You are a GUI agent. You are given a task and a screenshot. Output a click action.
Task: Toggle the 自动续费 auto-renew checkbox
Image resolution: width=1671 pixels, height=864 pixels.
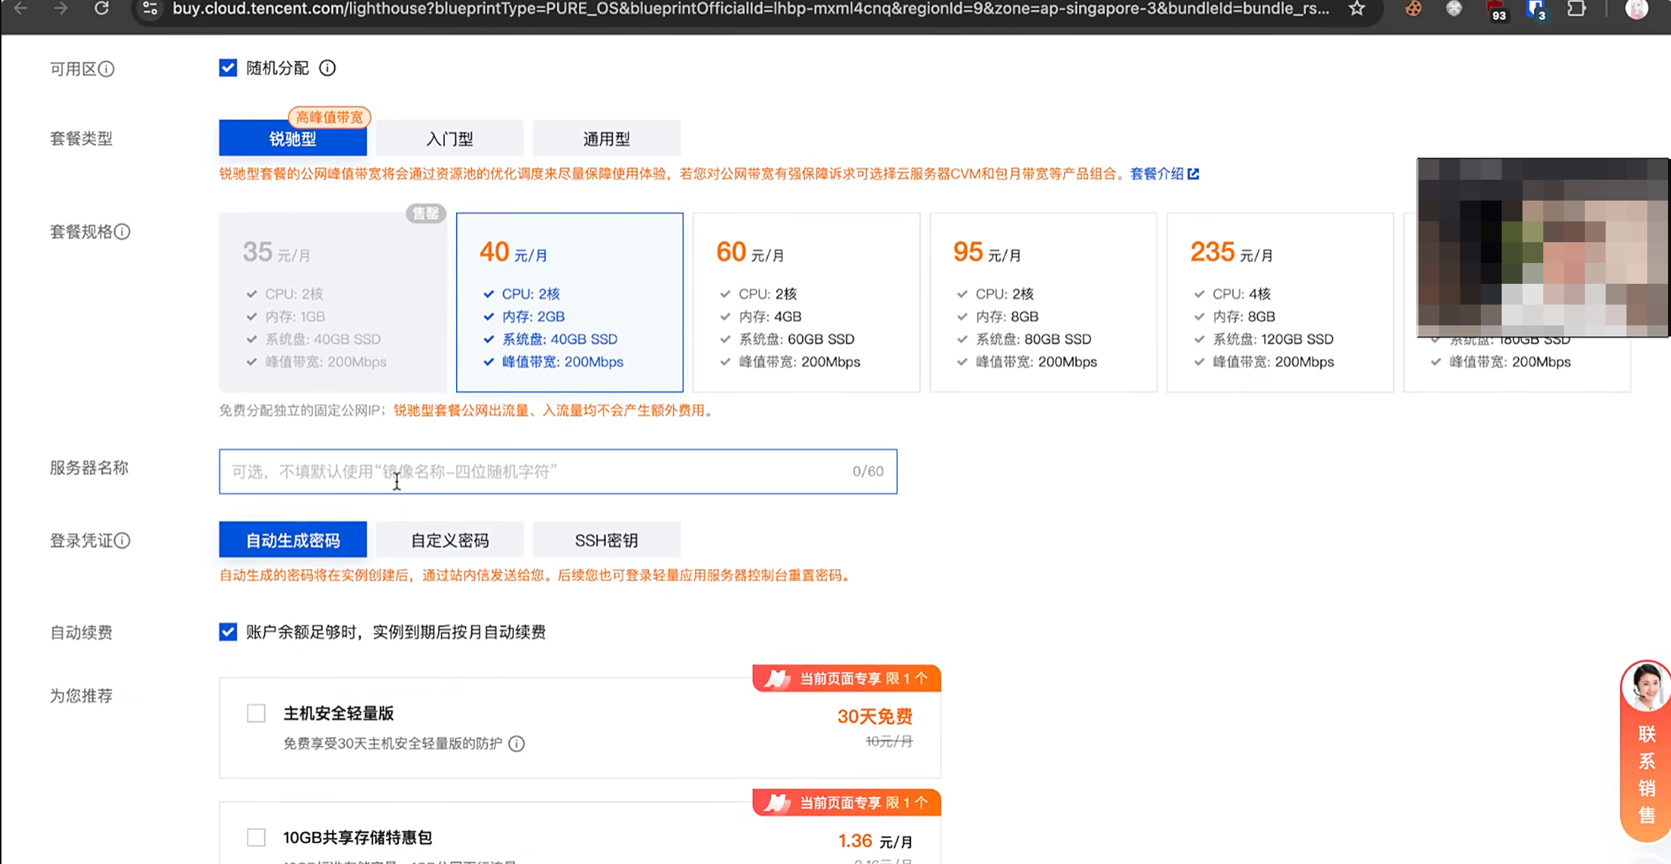click(x=228, y=632)
